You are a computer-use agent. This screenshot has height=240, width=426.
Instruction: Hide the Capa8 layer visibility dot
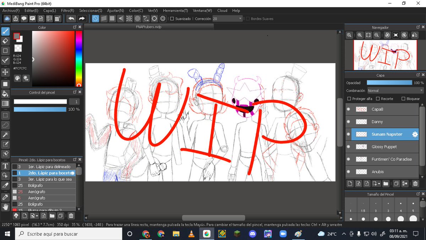click(x=348, y=109)
